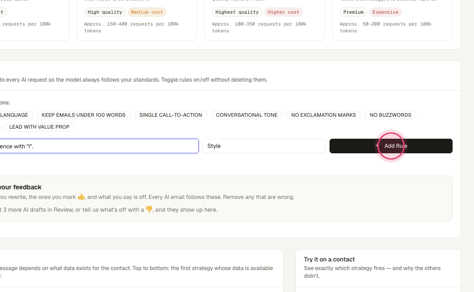
Task: Click the partially visible LANGUAGE suggestion chip
Action: coord(16,115)
